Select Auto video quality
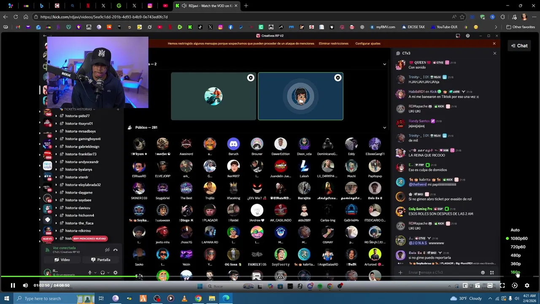540x304 pixels. pos(515,230)
